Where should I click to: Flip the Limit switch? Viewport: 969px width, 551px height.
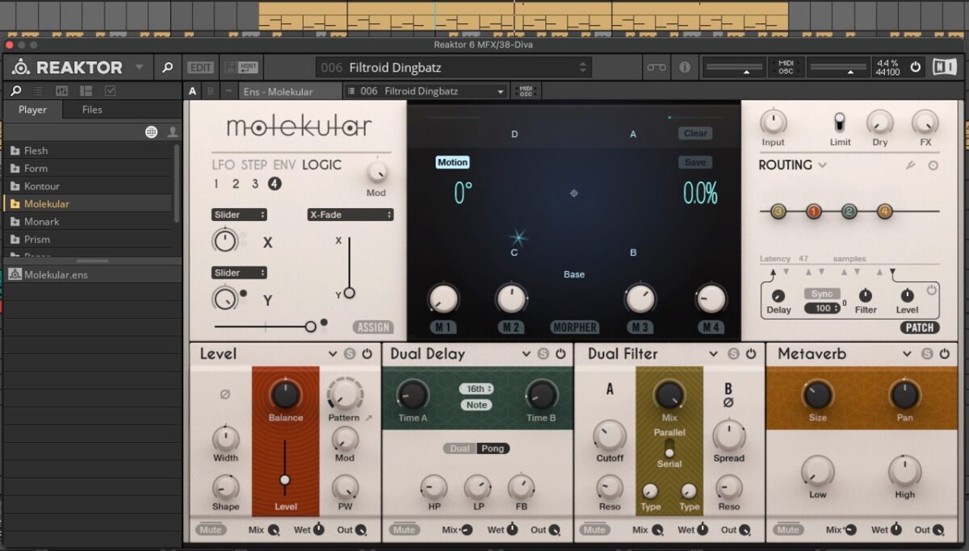(x=840, y=123)
